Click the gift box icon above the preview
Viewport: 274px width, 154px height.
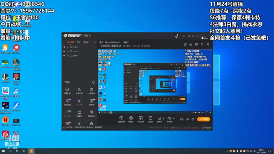pos(185,44)
